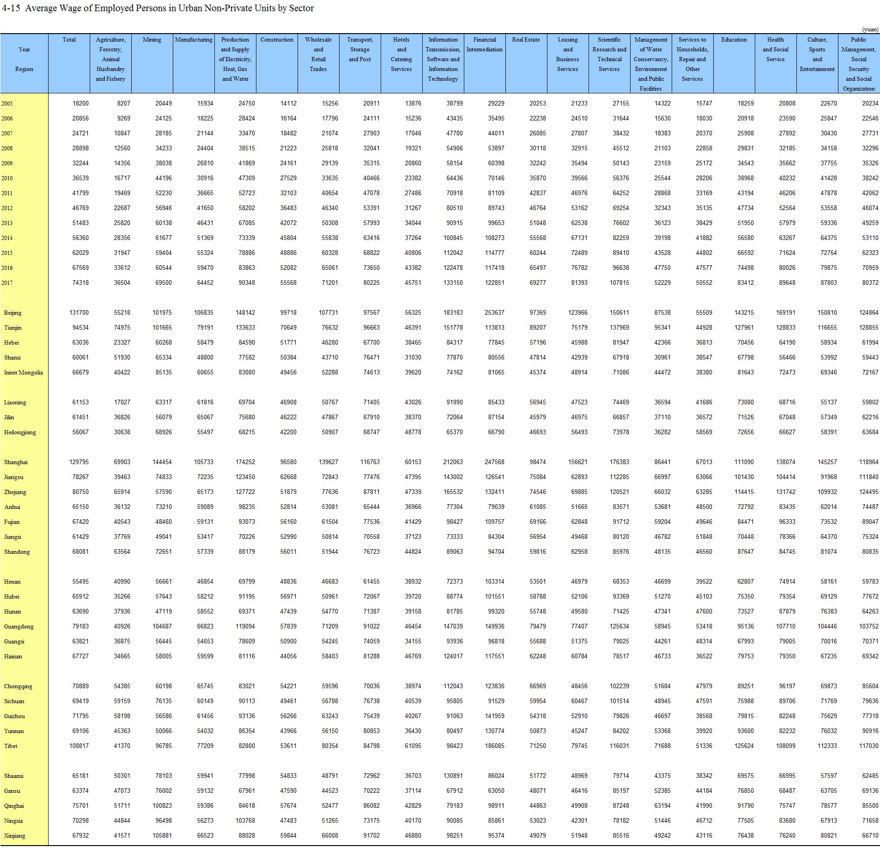The image size is (880, 861).
Task: Select the Jiangsu row label
Action: 14,477
